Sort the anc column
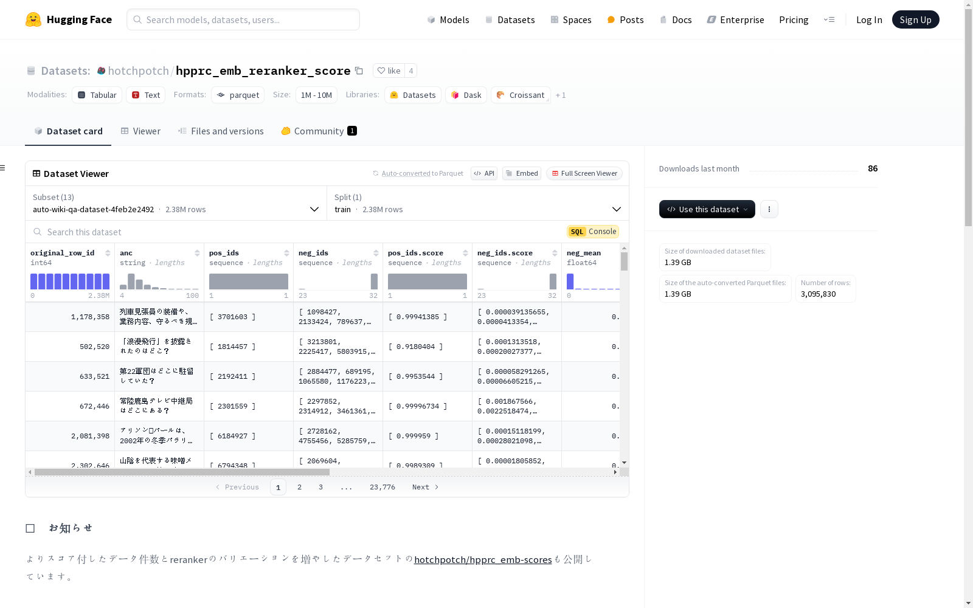Screen dimensions: 973x608 coord(197,253)
